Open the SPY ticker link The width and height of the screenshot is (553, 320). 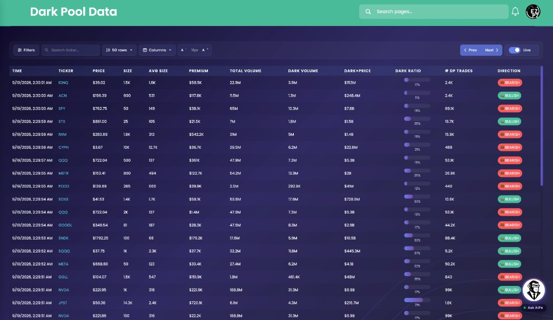[x=62, y=109]
